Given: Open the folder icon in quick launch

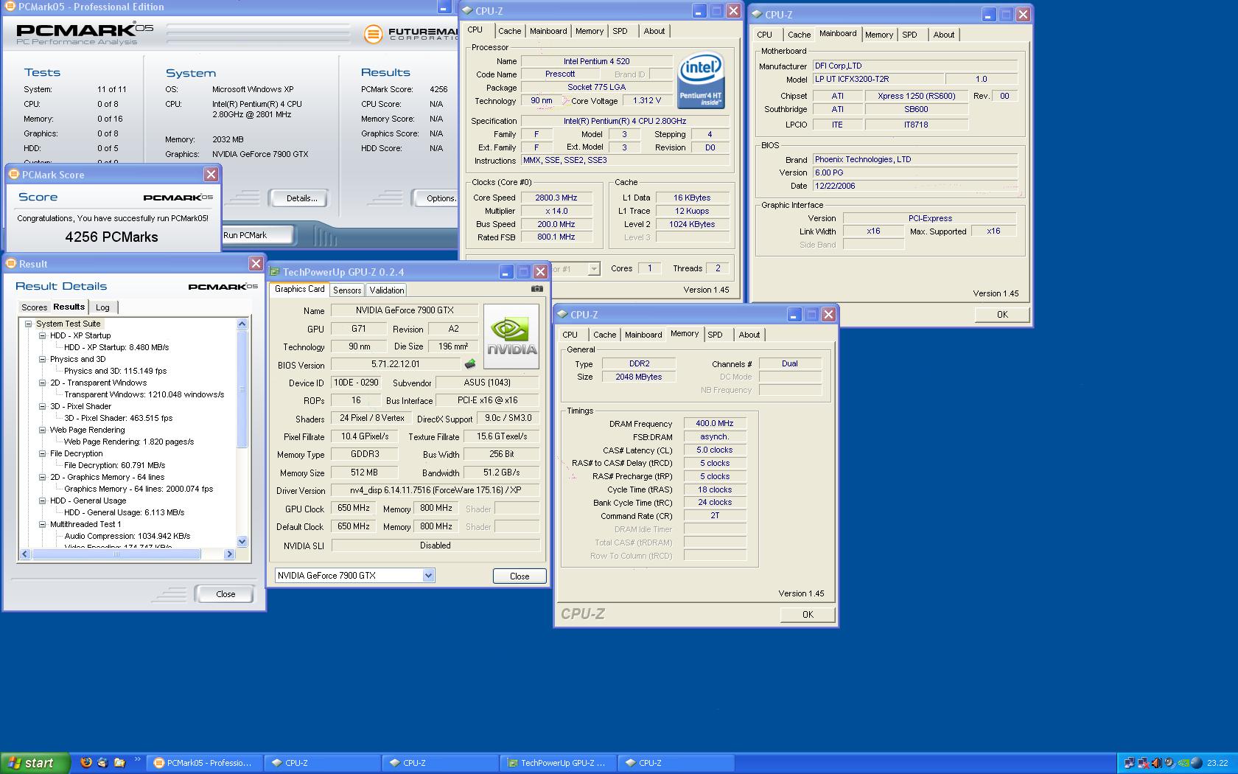Looking at the screenshot, I should point(119,763).
